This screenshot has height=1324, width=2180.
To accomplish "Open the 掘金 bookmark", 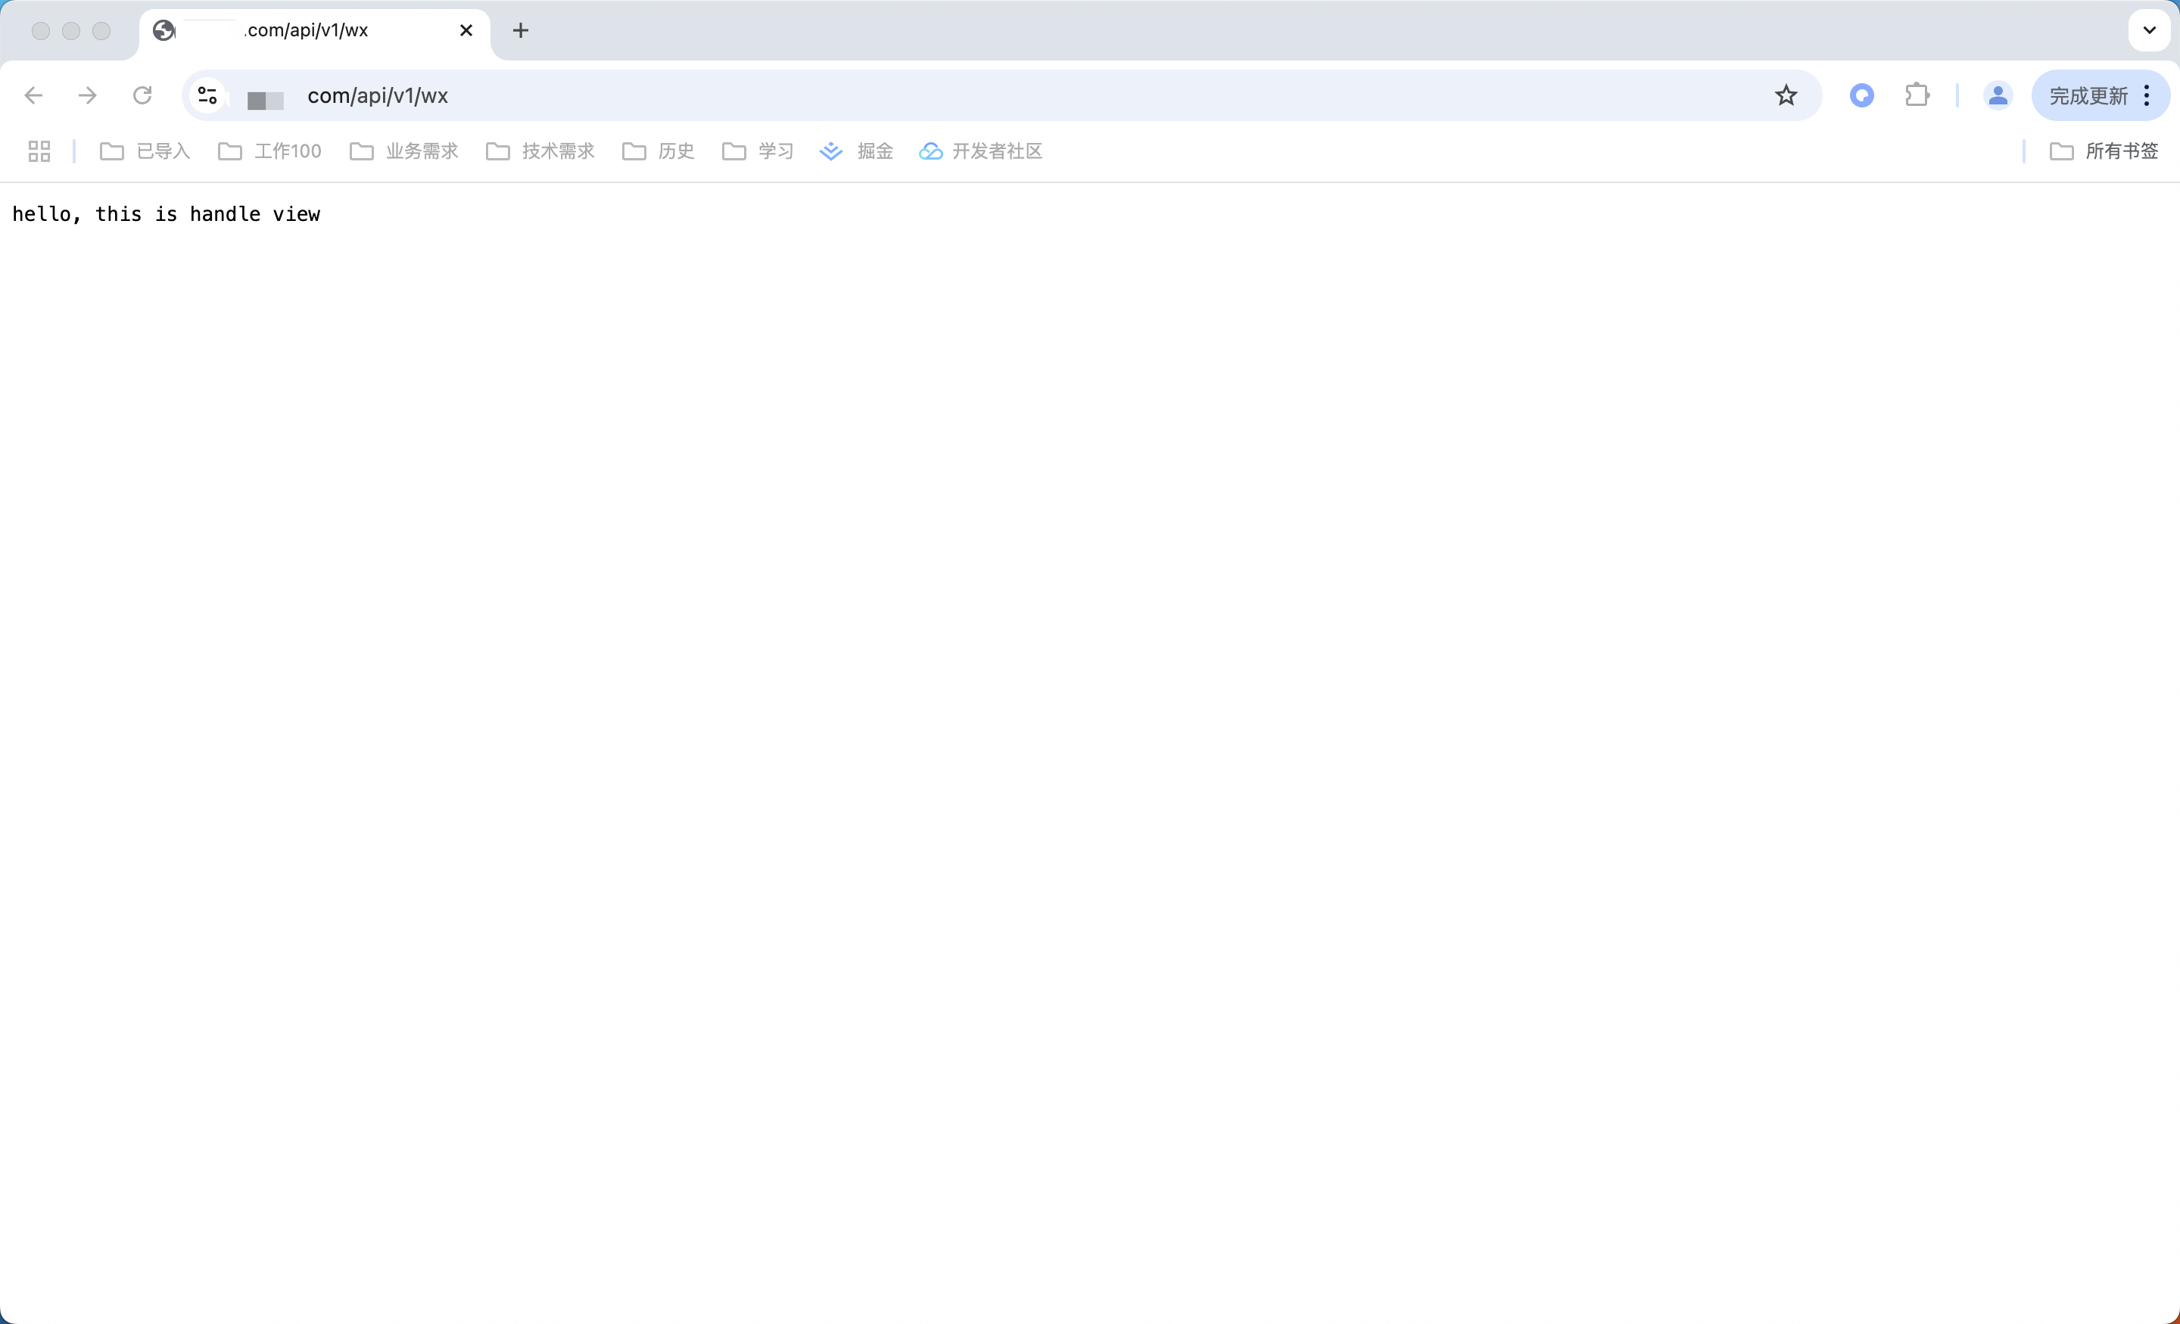I will pyautogui.click(x=856, y=151).
